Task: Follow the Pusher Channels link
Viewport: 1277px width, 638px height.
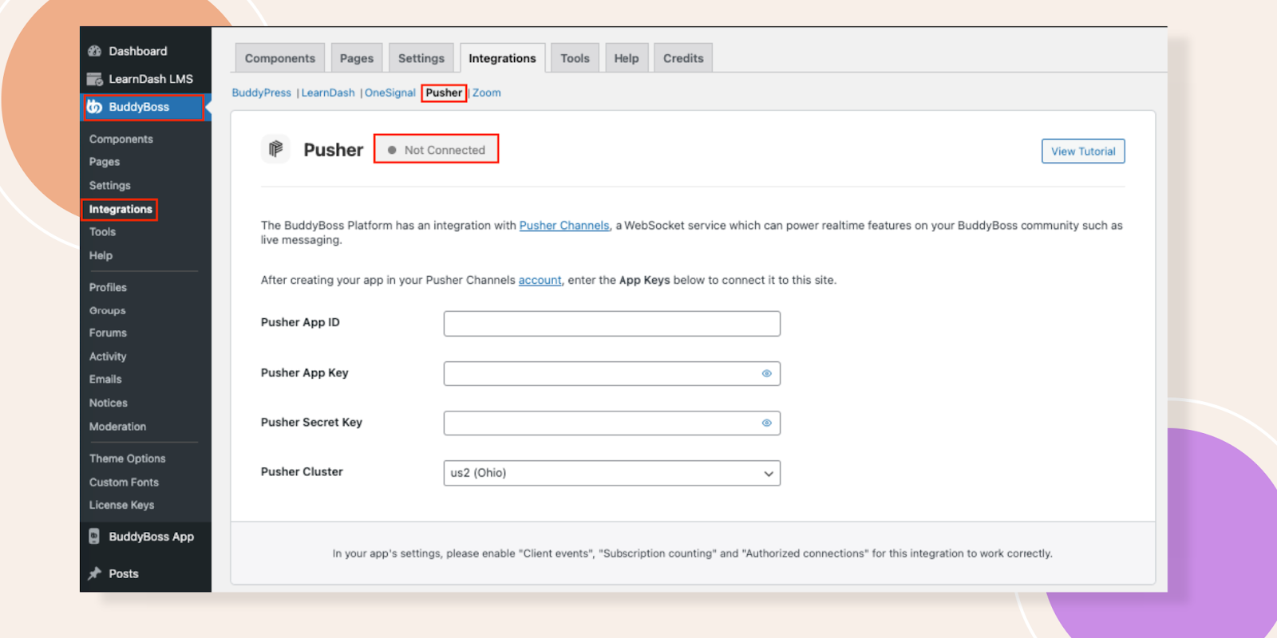Action: pos(564,226)
